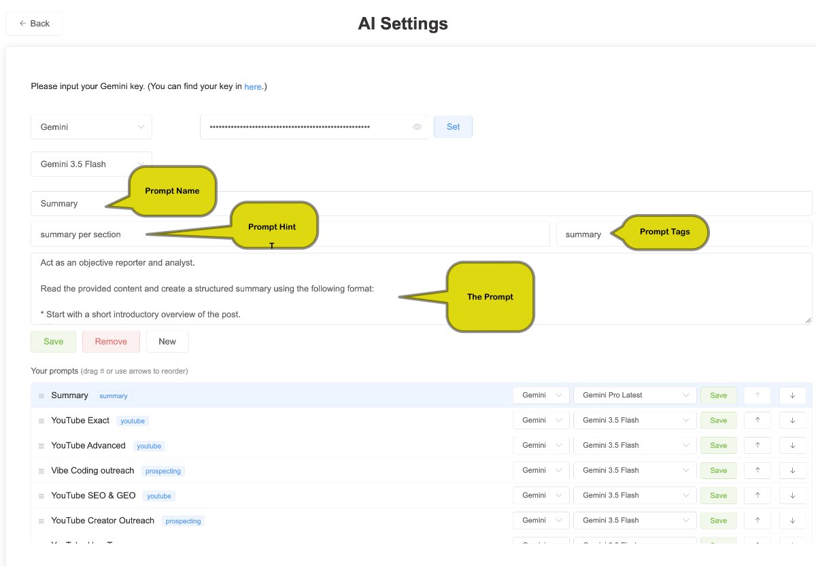
Task: Move YouTube Creator Outreach prompt up
Action: 758,520
